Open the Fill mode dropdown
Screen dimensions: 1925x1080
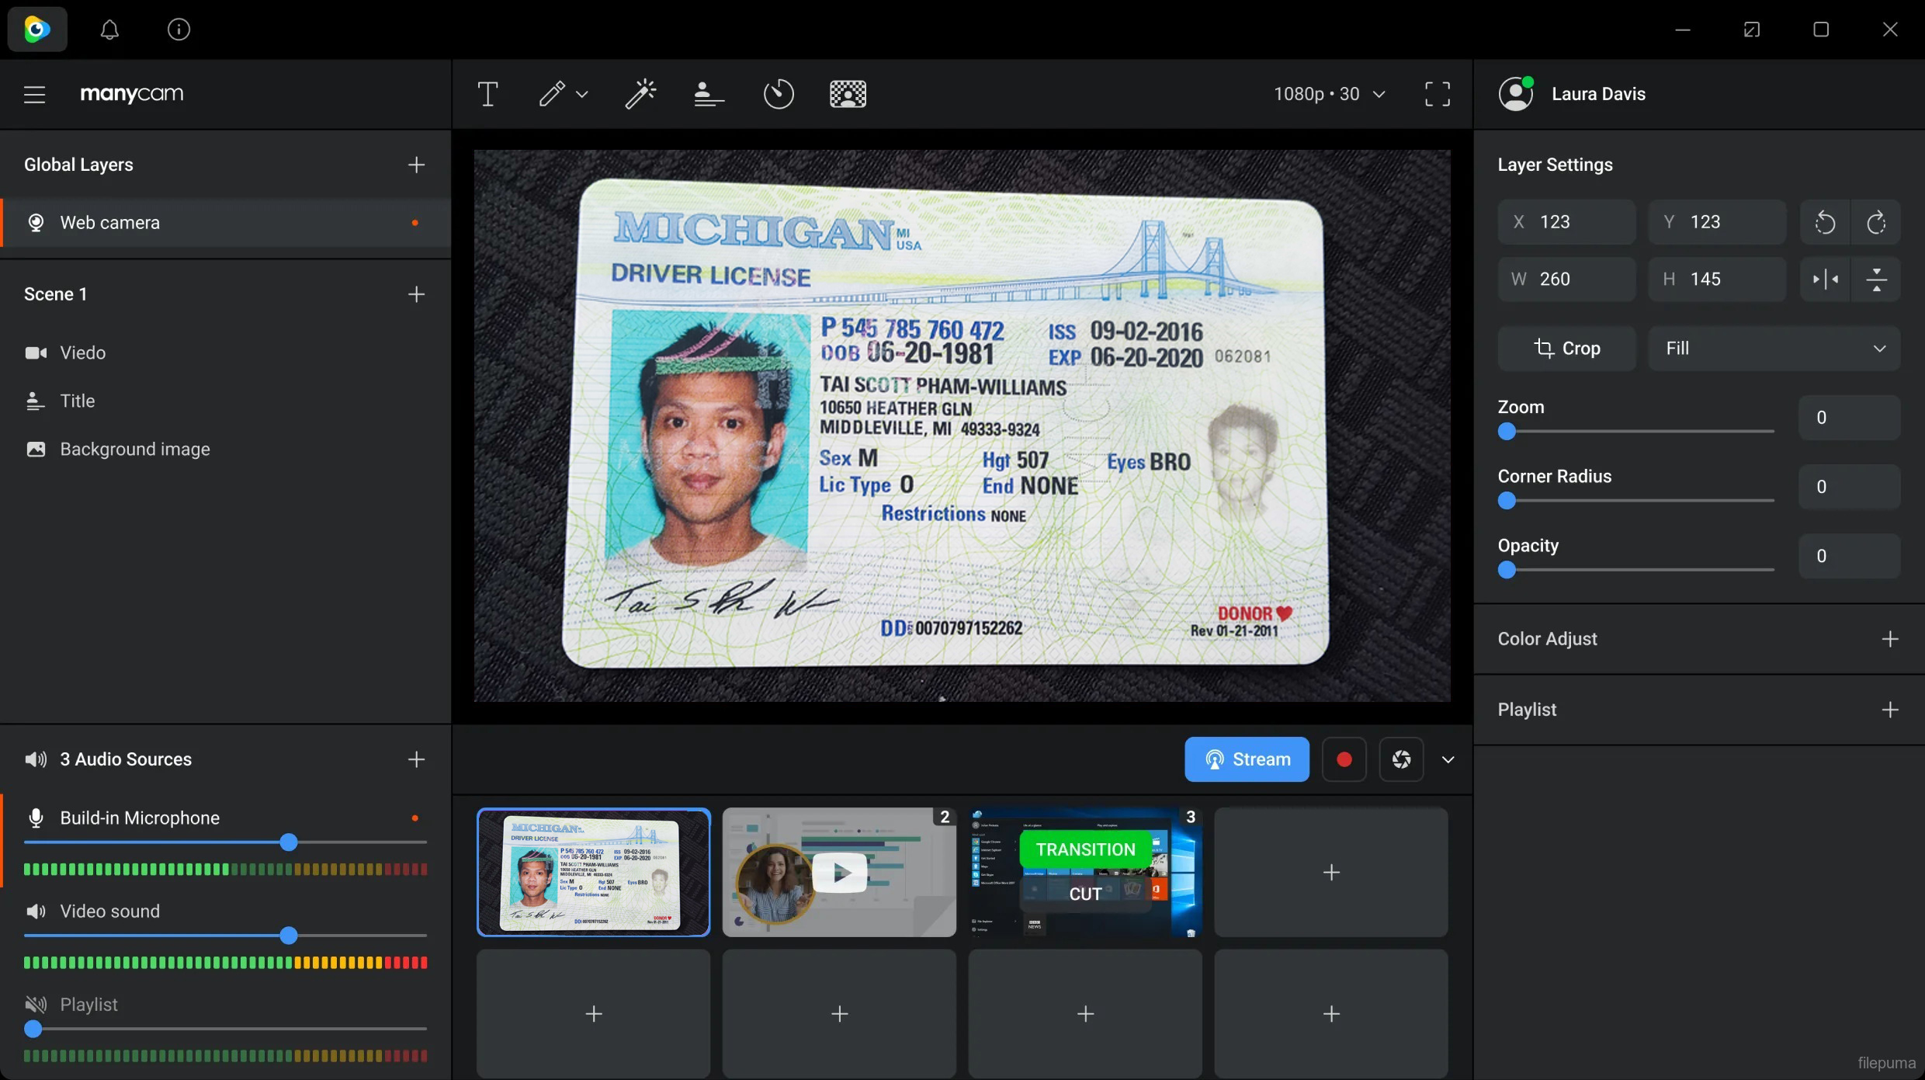(1774, 349)
